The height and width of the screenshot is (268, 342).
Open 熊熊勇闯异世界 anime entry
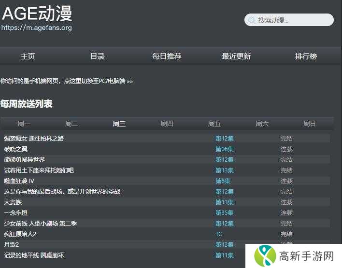[25, 160]
